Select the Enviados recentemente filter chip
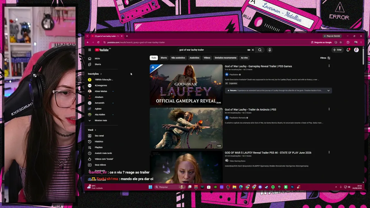This screenshot has width=370, height=208. click(x=225, y=58)
